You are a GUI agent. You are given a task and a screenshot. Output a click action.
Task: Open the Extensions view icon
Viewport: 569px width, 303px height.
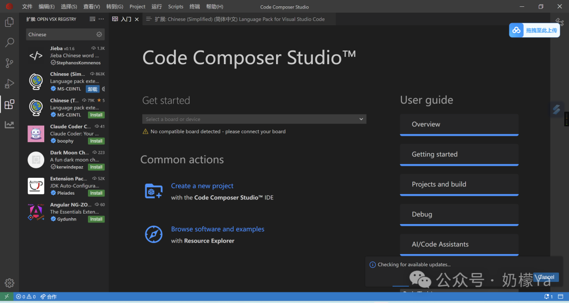[9, 104]
